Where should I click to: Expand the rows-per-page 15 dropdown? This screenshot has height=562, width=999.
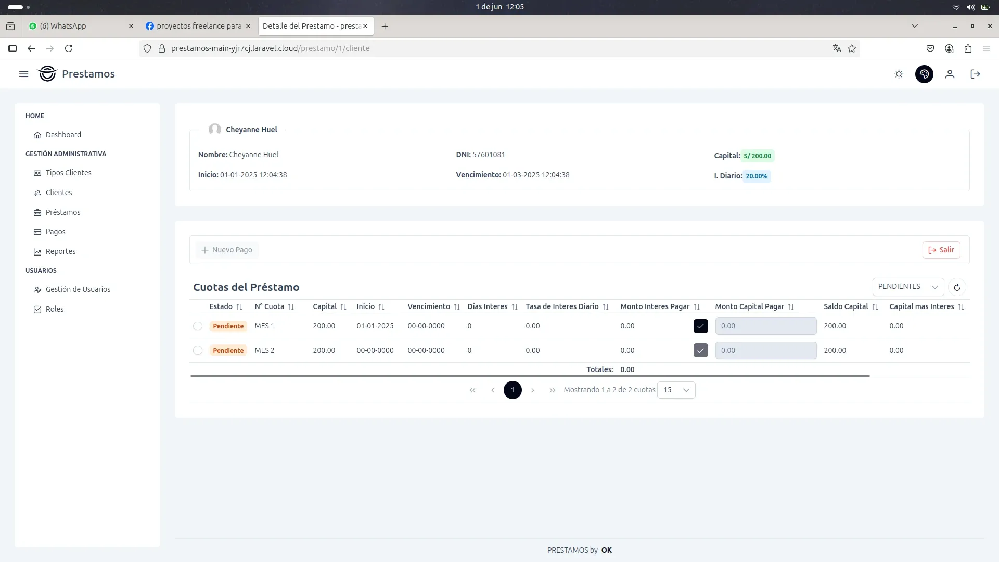pos(676,390)
